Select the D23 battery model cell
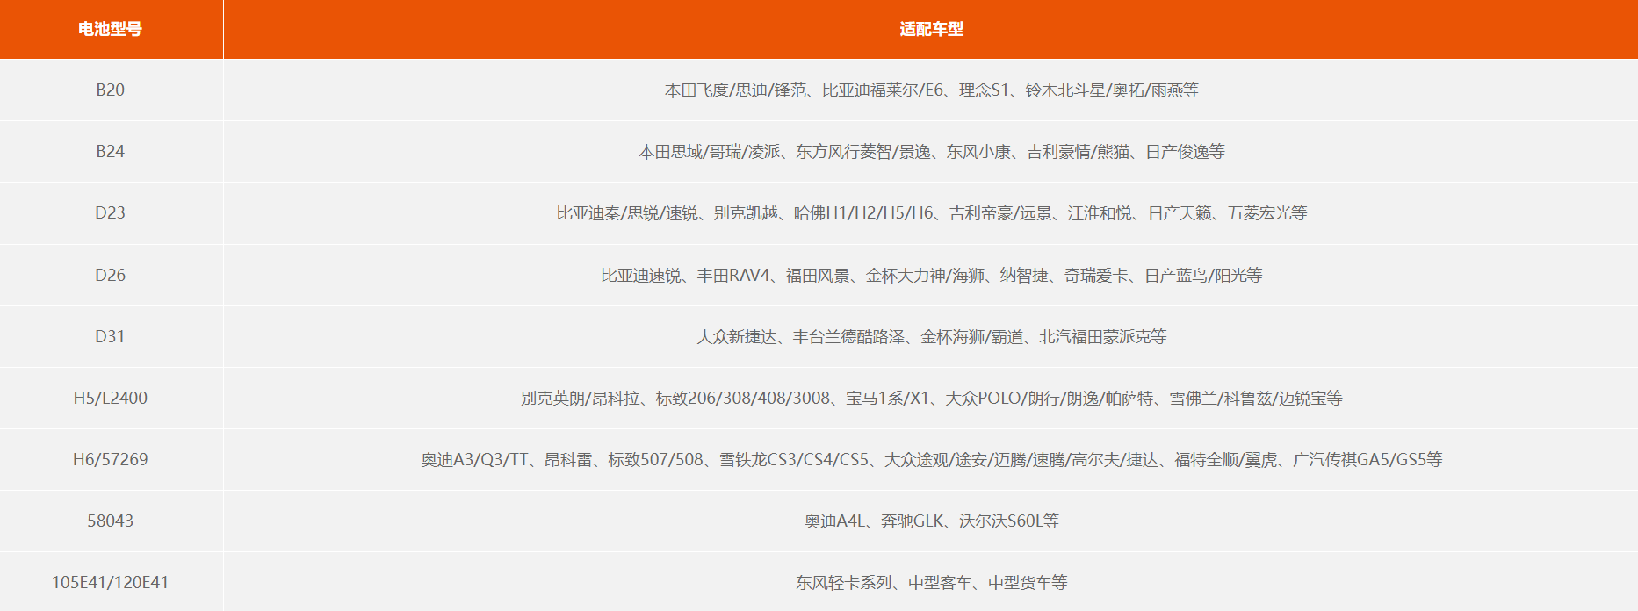The height and width of the screenshot is (611, 1638). click(x=111, y=213)
